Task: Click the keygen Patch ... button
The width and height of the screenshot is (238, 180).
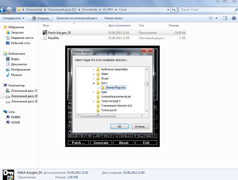Action: [78, 143]
